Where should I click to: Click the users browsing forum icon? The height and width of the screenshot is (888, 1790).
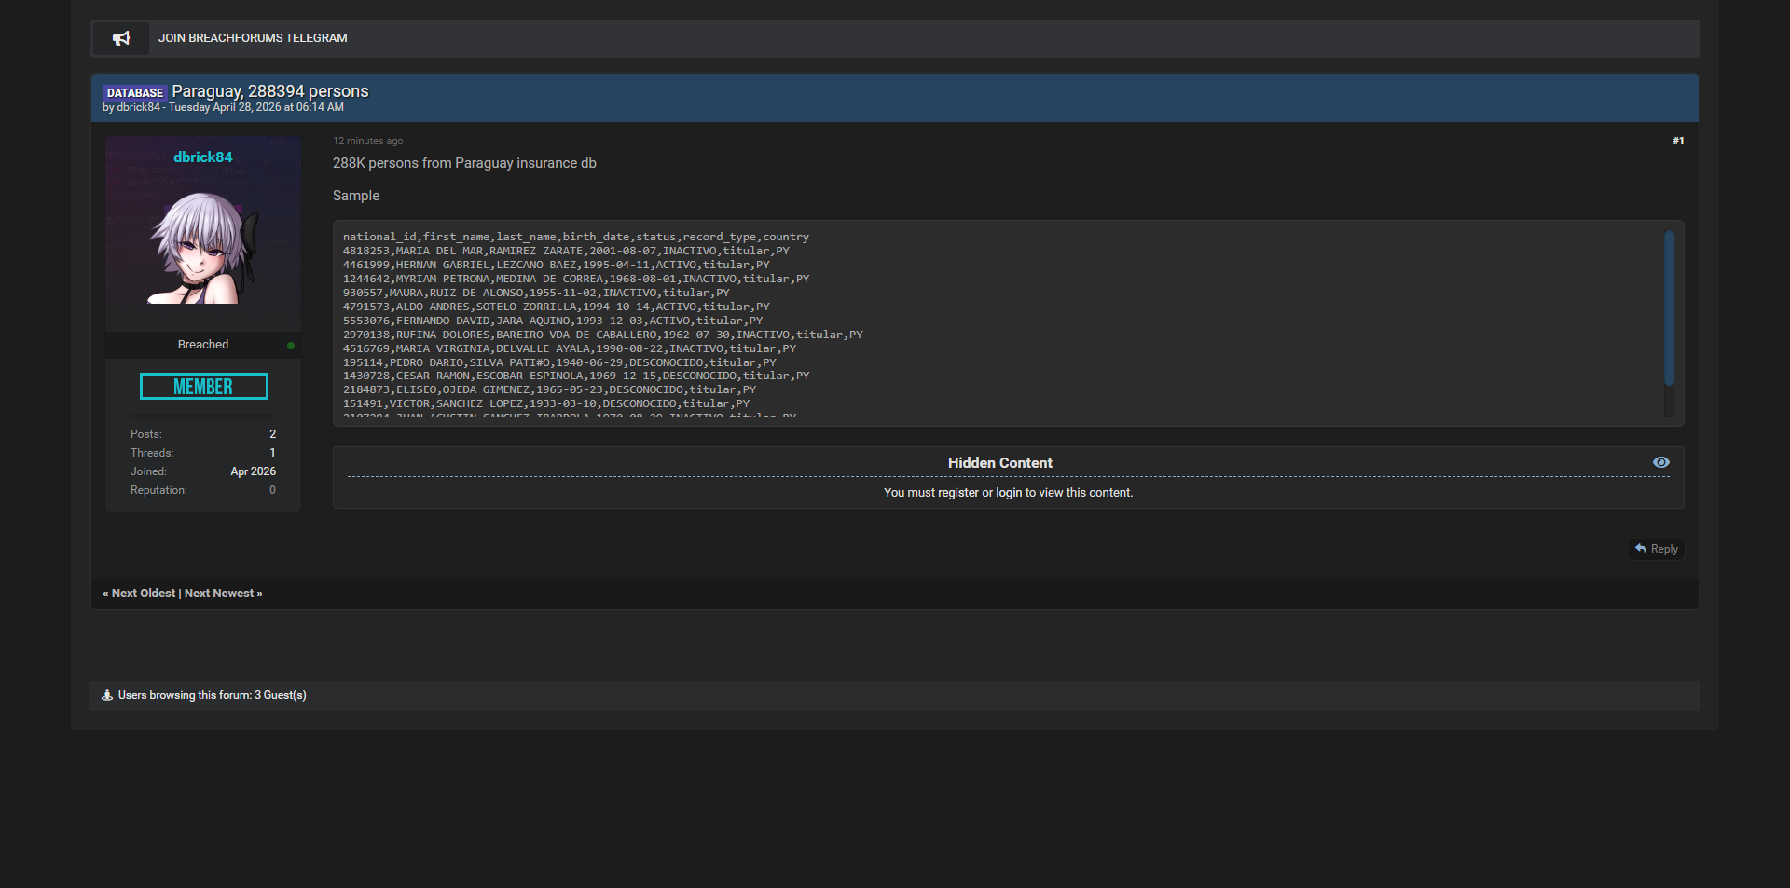click(x=107, y=695)
